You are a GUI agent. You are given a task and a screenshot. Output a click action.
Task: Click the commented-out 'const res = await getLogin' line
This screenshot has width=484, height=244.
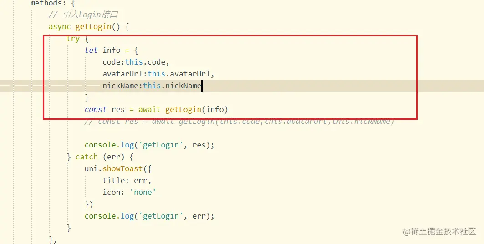point(239,121)
